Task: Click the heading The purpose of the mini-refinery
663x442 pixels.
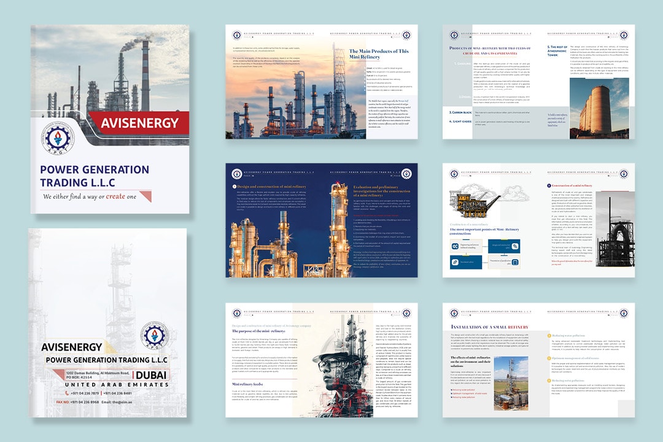Action: click(259, 331)
